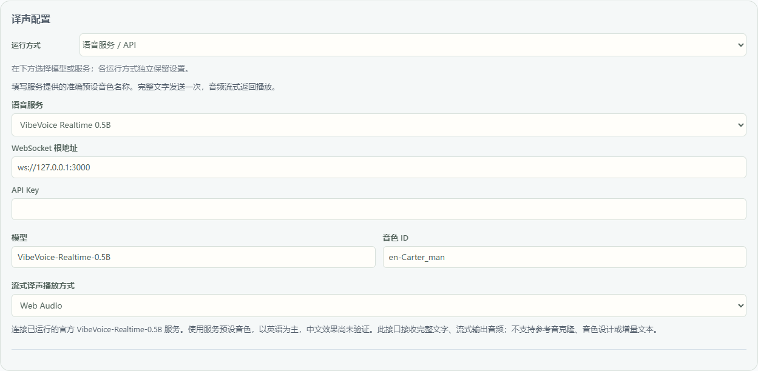Click the 运行方式 label
This screenshot has width=758, height=371.
click(x=26, y=45)
